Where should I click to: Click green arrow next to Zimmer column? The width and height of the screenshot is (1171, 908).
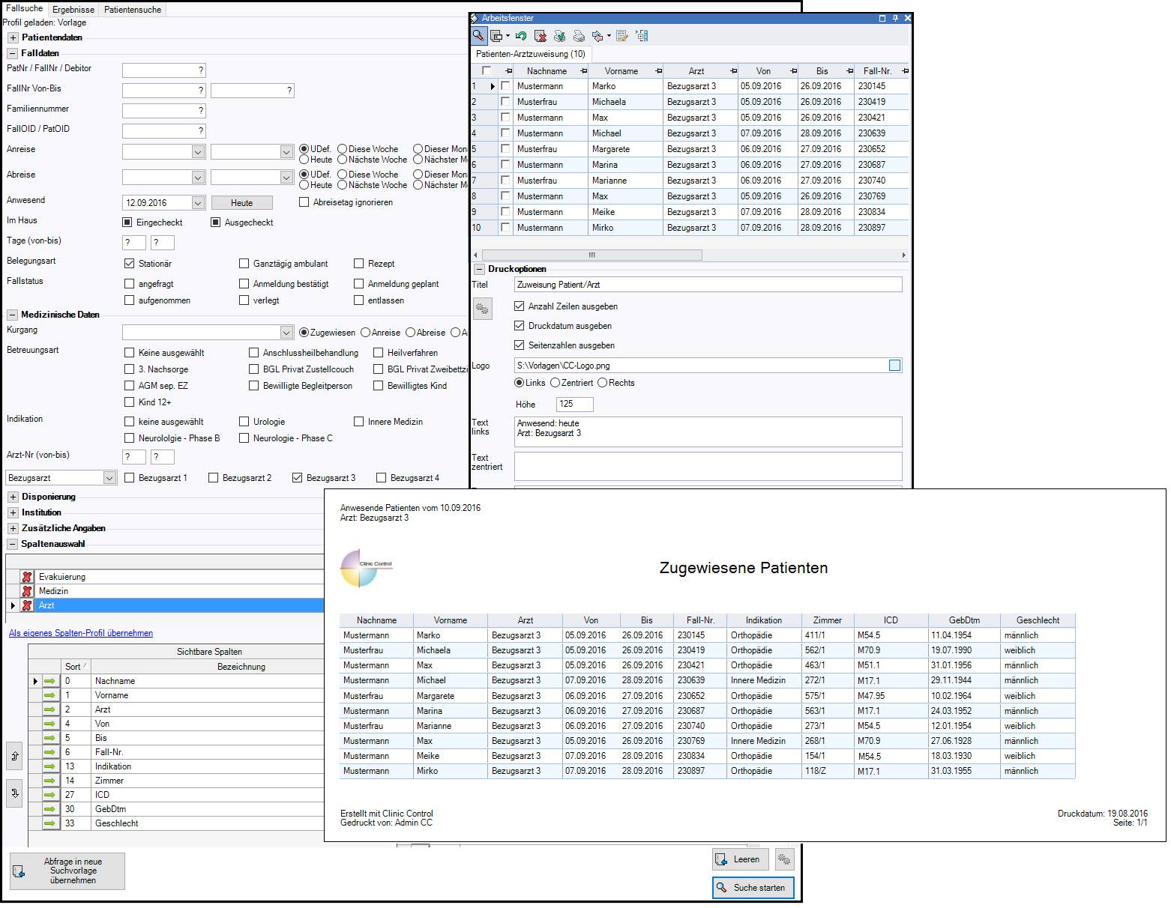[x=49, y=781]
